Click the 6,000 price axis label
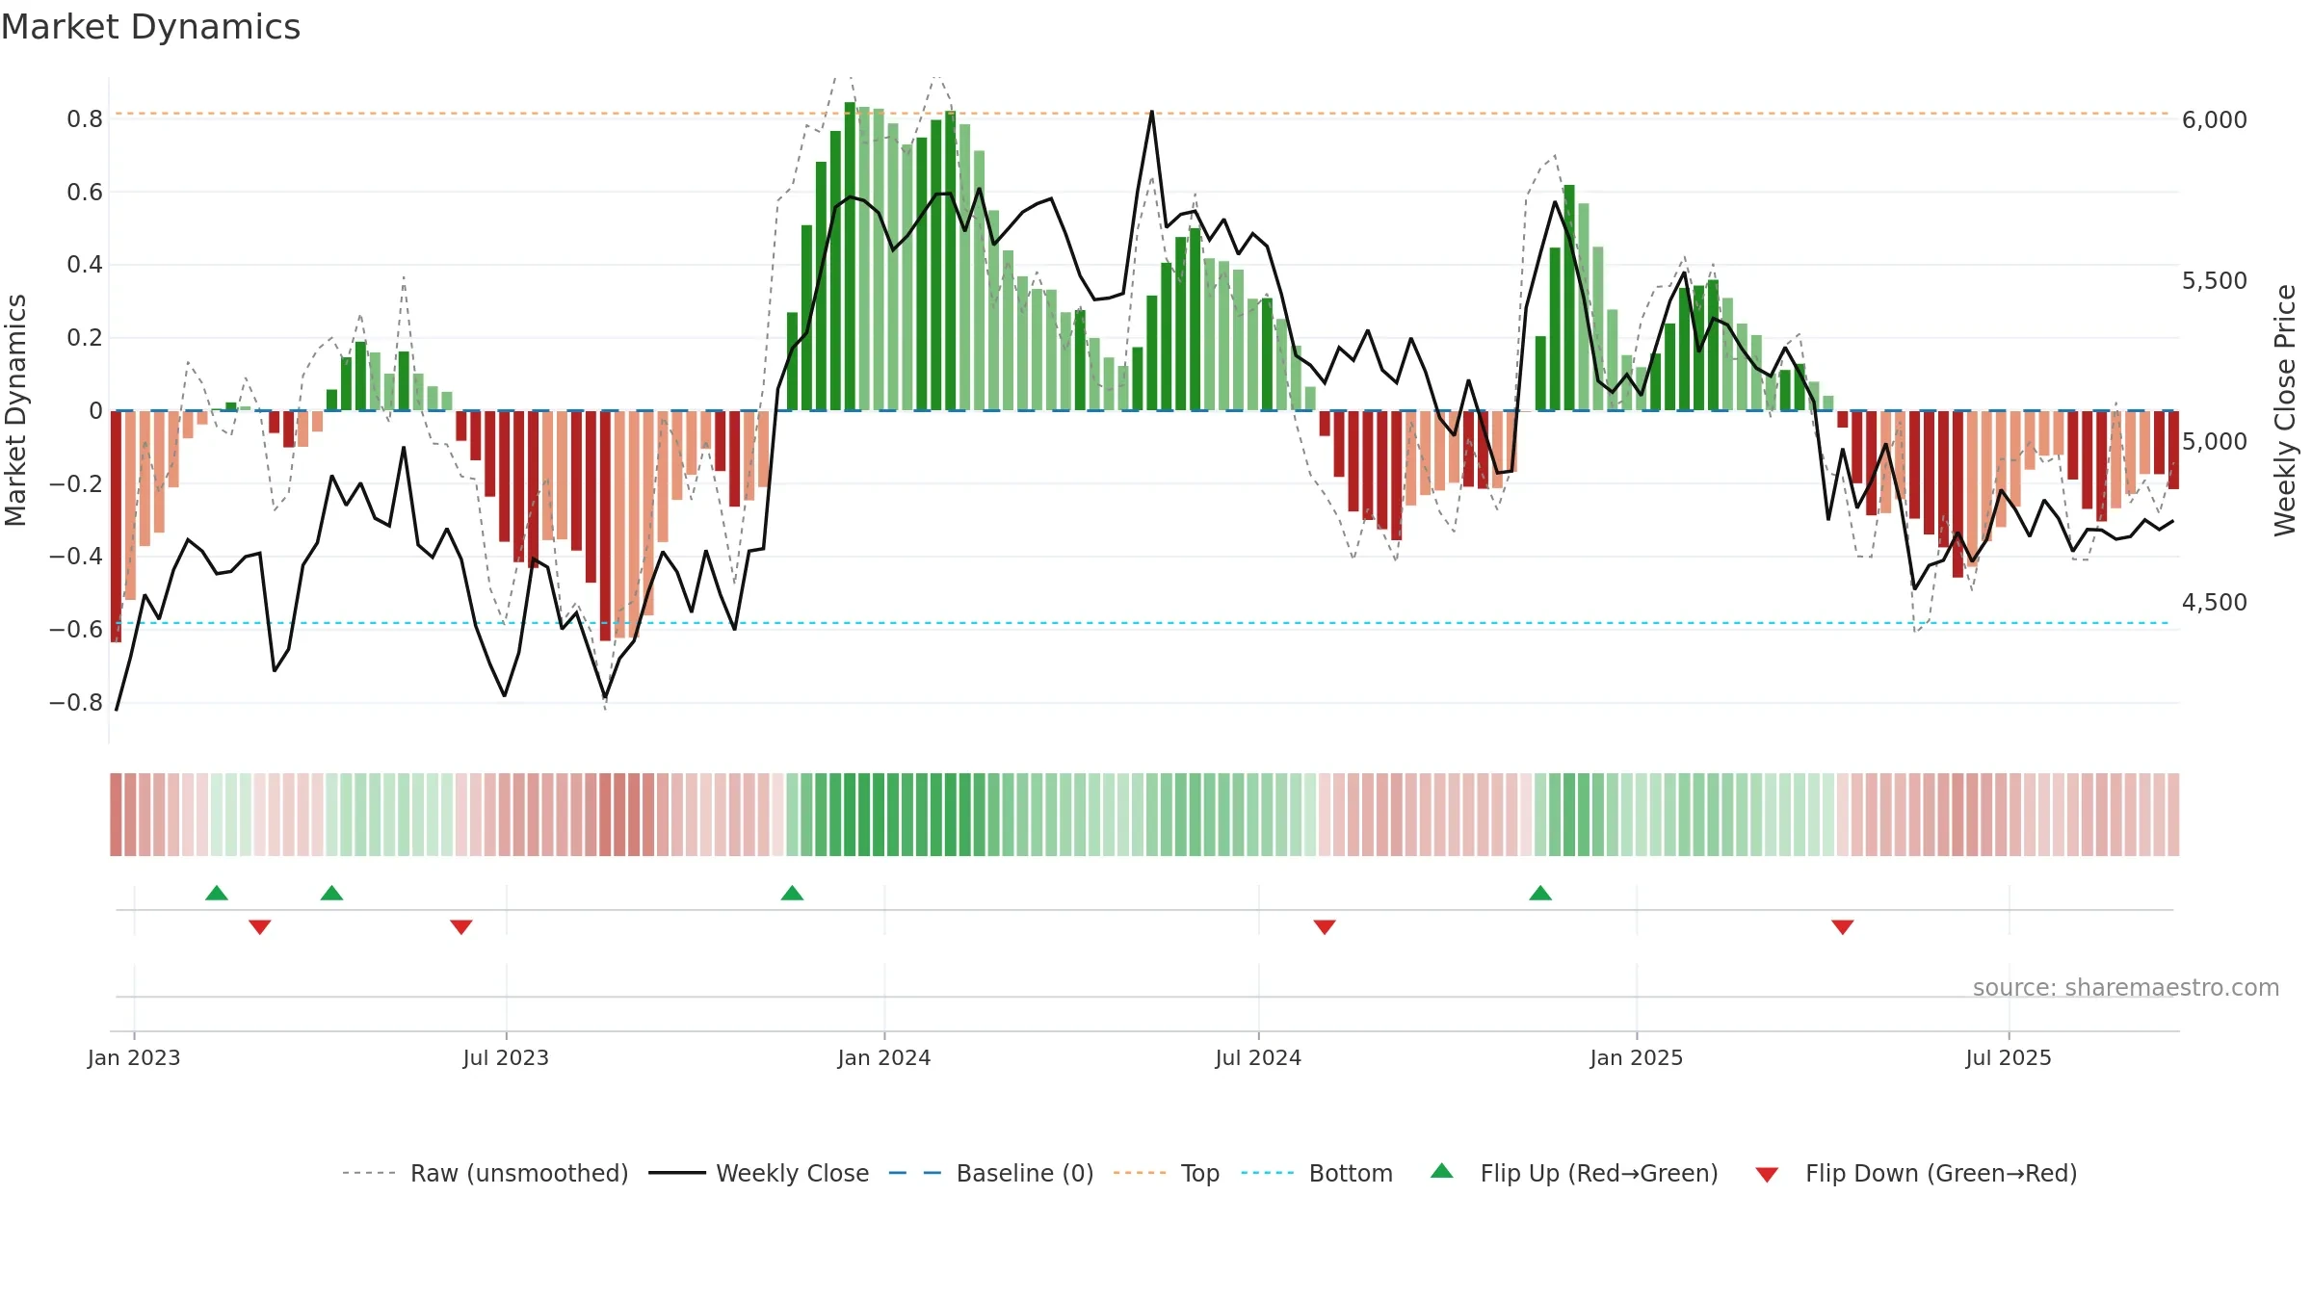The image size is (2312, 1300). 2214,120
